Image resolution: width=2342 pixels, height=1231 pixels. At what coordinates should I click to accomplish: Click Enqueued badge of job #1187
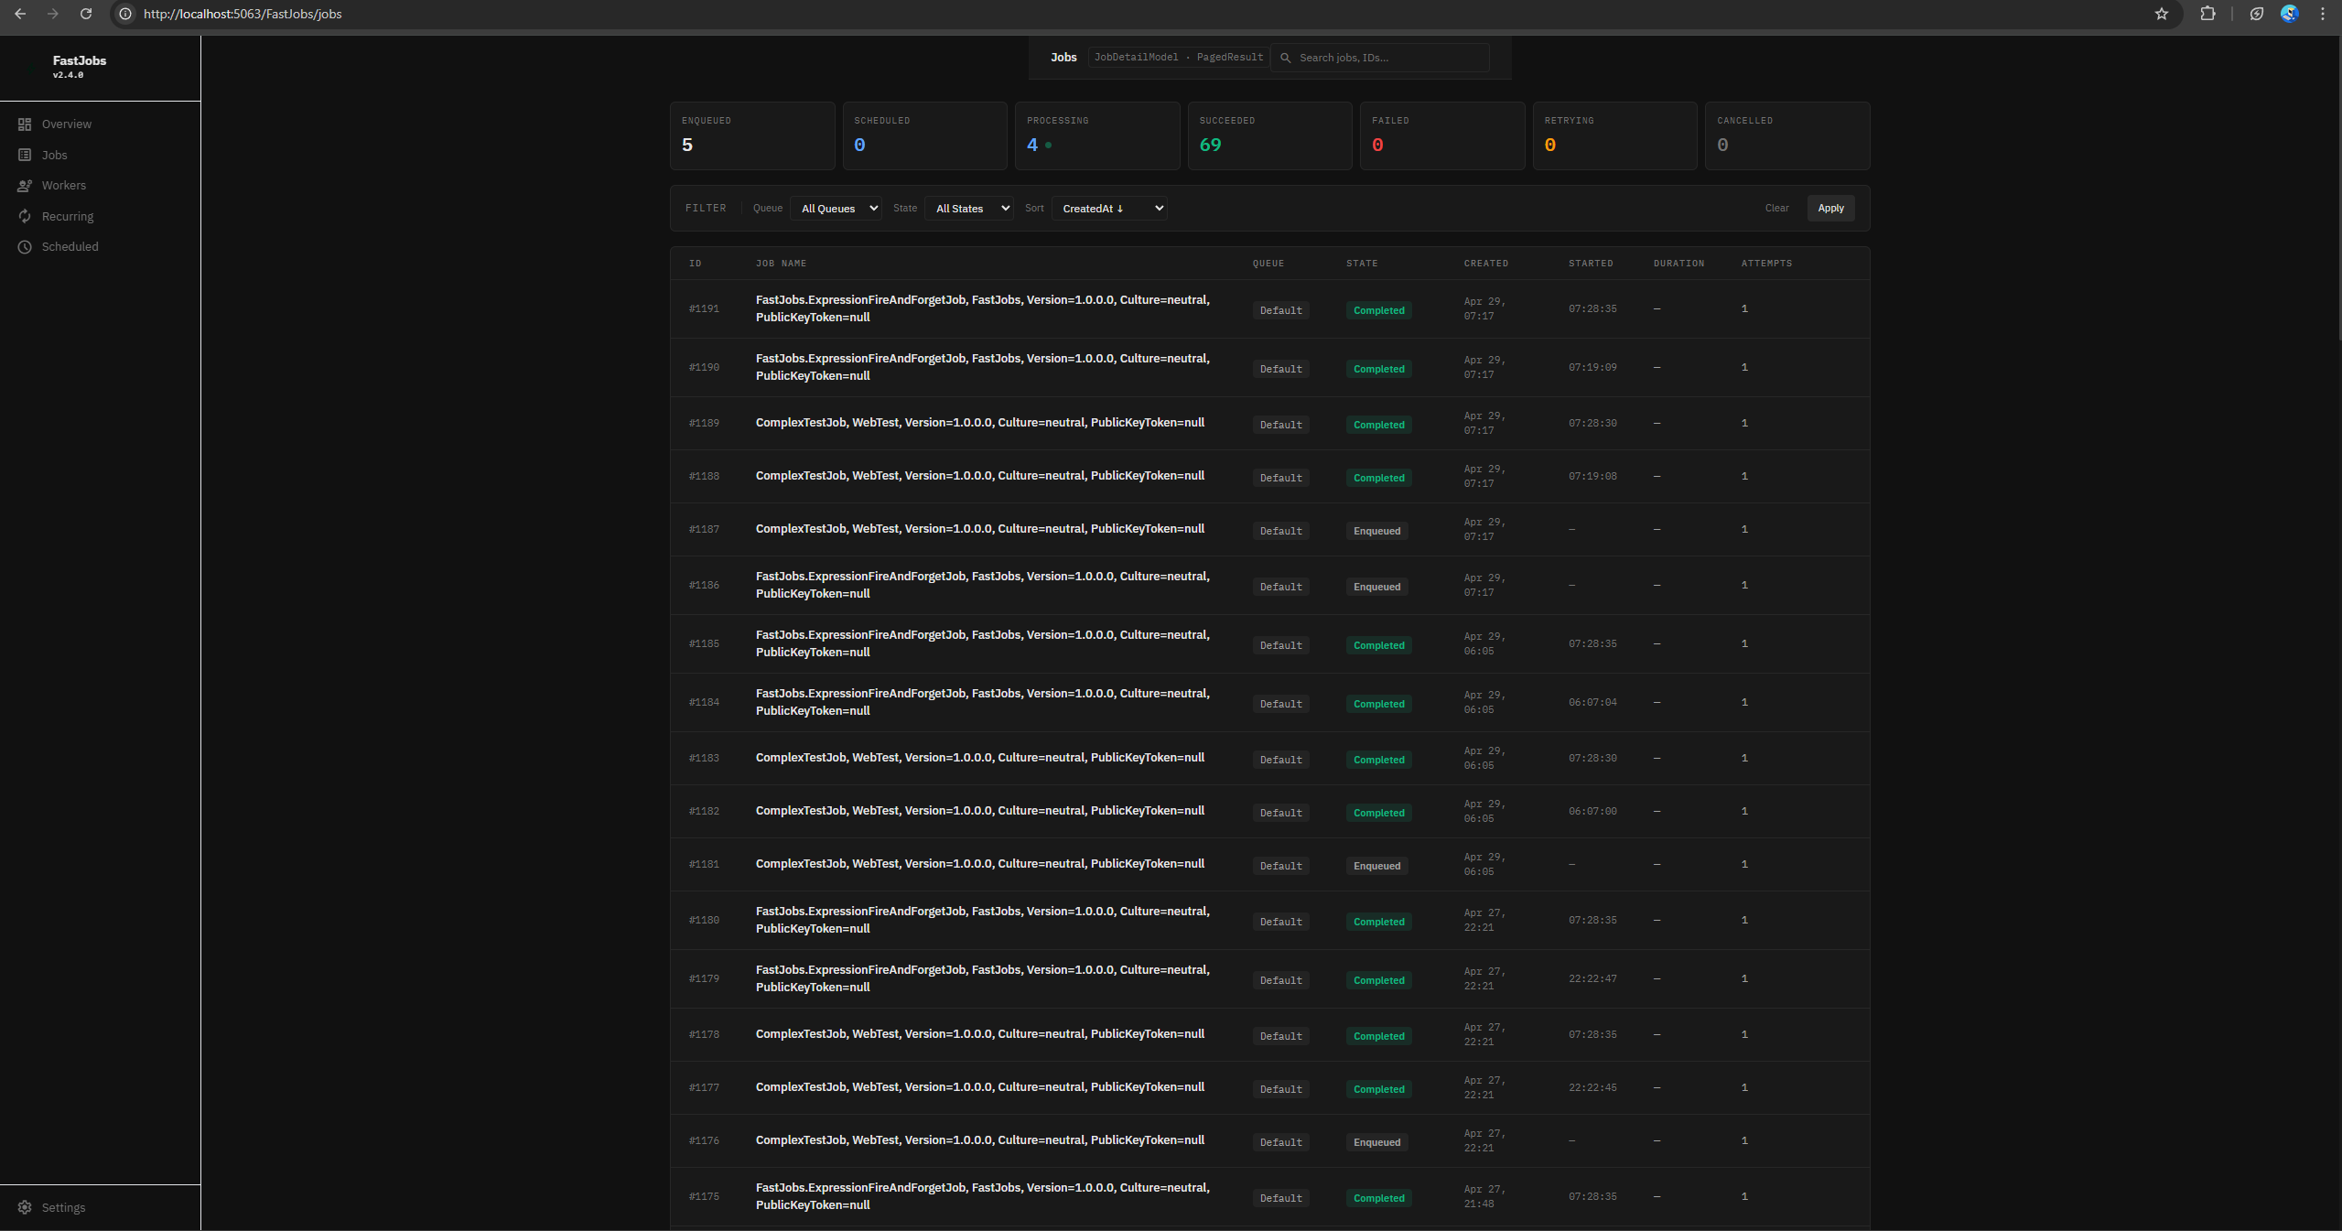click(x=1376, y=531)
